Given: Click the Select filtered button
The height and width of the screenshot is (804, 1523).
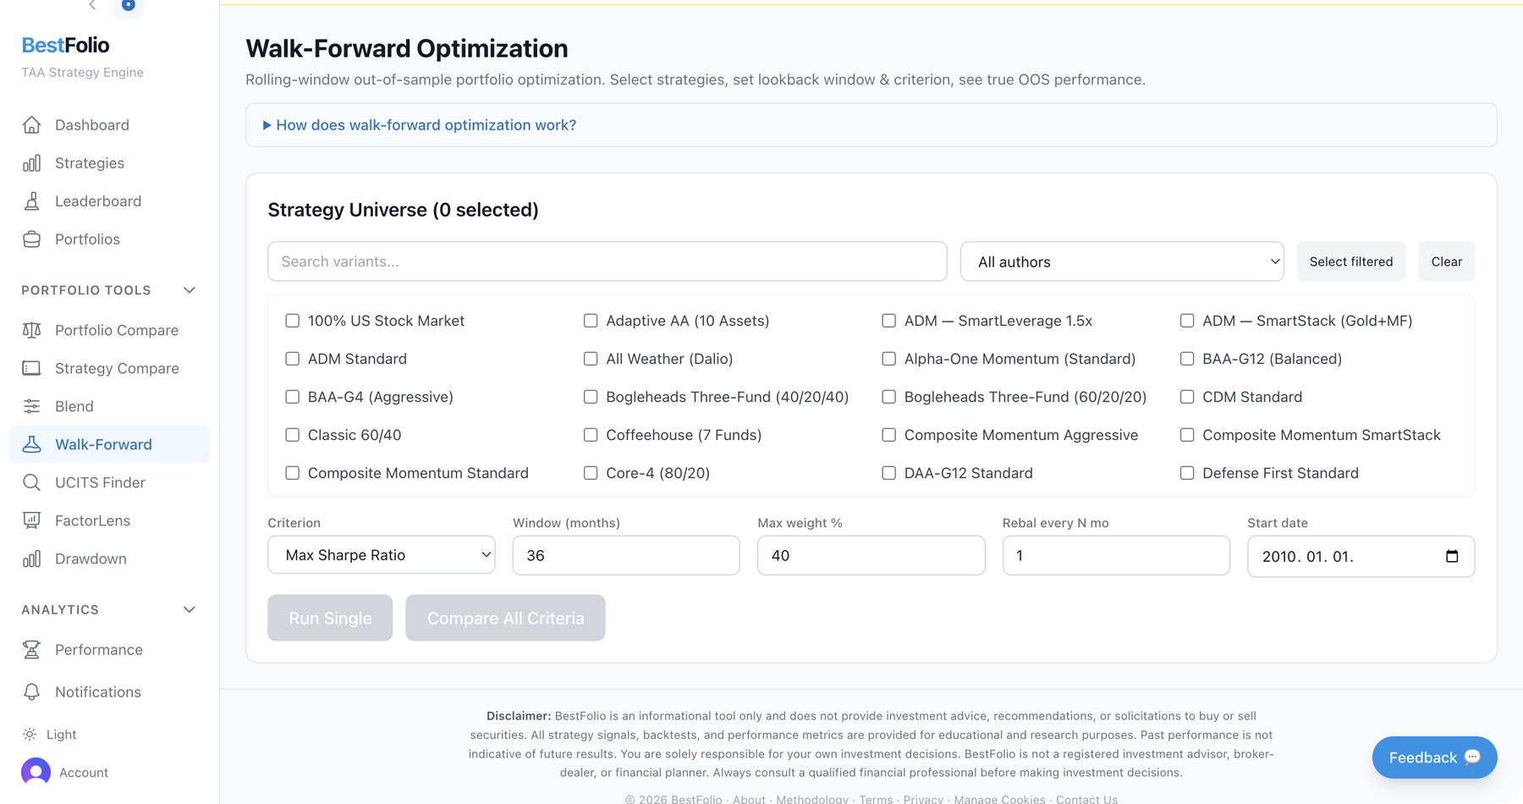Looking at the screenshot, I should (x=1350, y=261).
